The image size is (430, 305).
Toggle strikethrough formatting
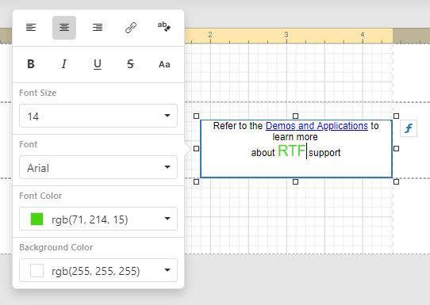[131, 64]
